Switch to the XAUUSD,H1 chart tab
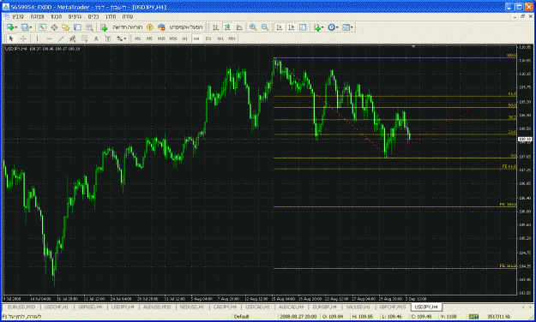 (x=358, y=307)
